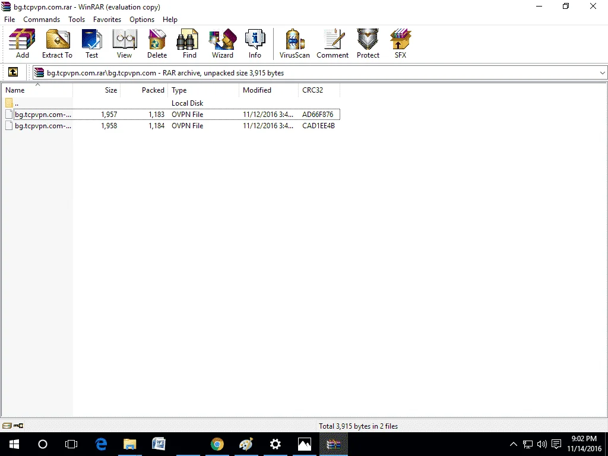Launch Microsoft Edge from taskbar
Screen dimensions: 608x456
coord(101,444)
